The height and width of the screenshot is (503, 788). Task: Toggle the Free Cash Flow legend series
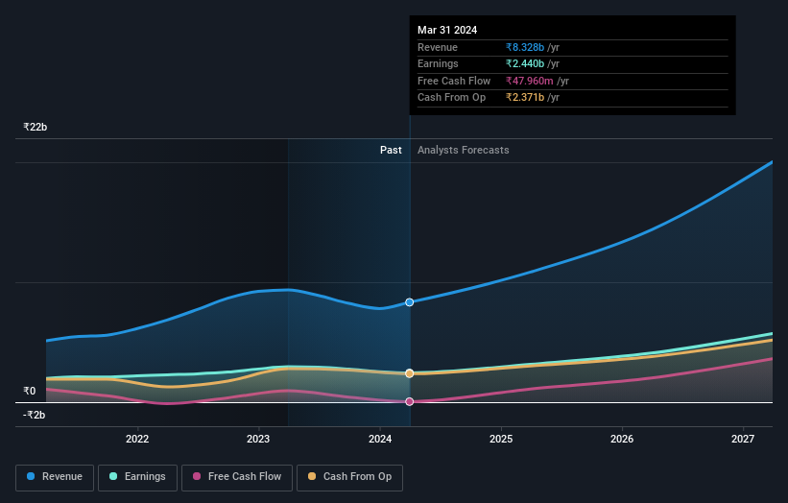(237, 477)
